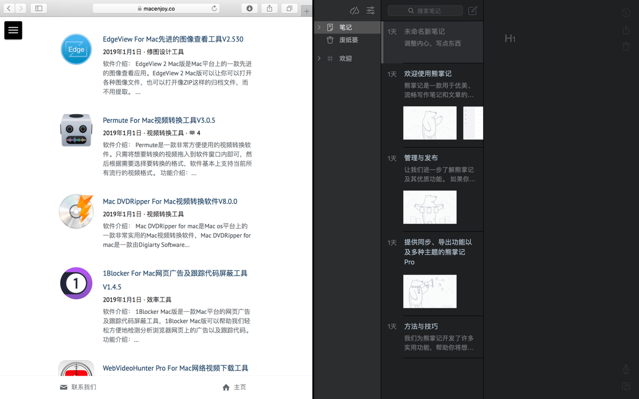The image size is (639, 399).
Task: Open the 修图设计工具 category link
Action: click(x=165, y=52)
